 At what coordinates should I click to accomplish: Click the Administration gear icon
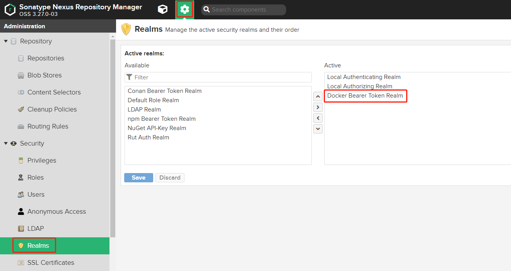click(x=185, y=9)
